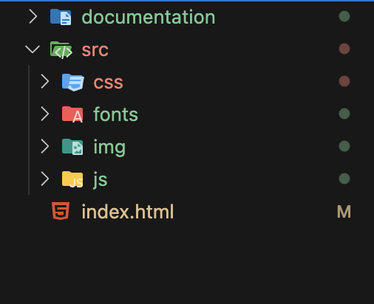Expand the css folder chevron
Viewport: 374px width, 304px height.
point(45,81)
